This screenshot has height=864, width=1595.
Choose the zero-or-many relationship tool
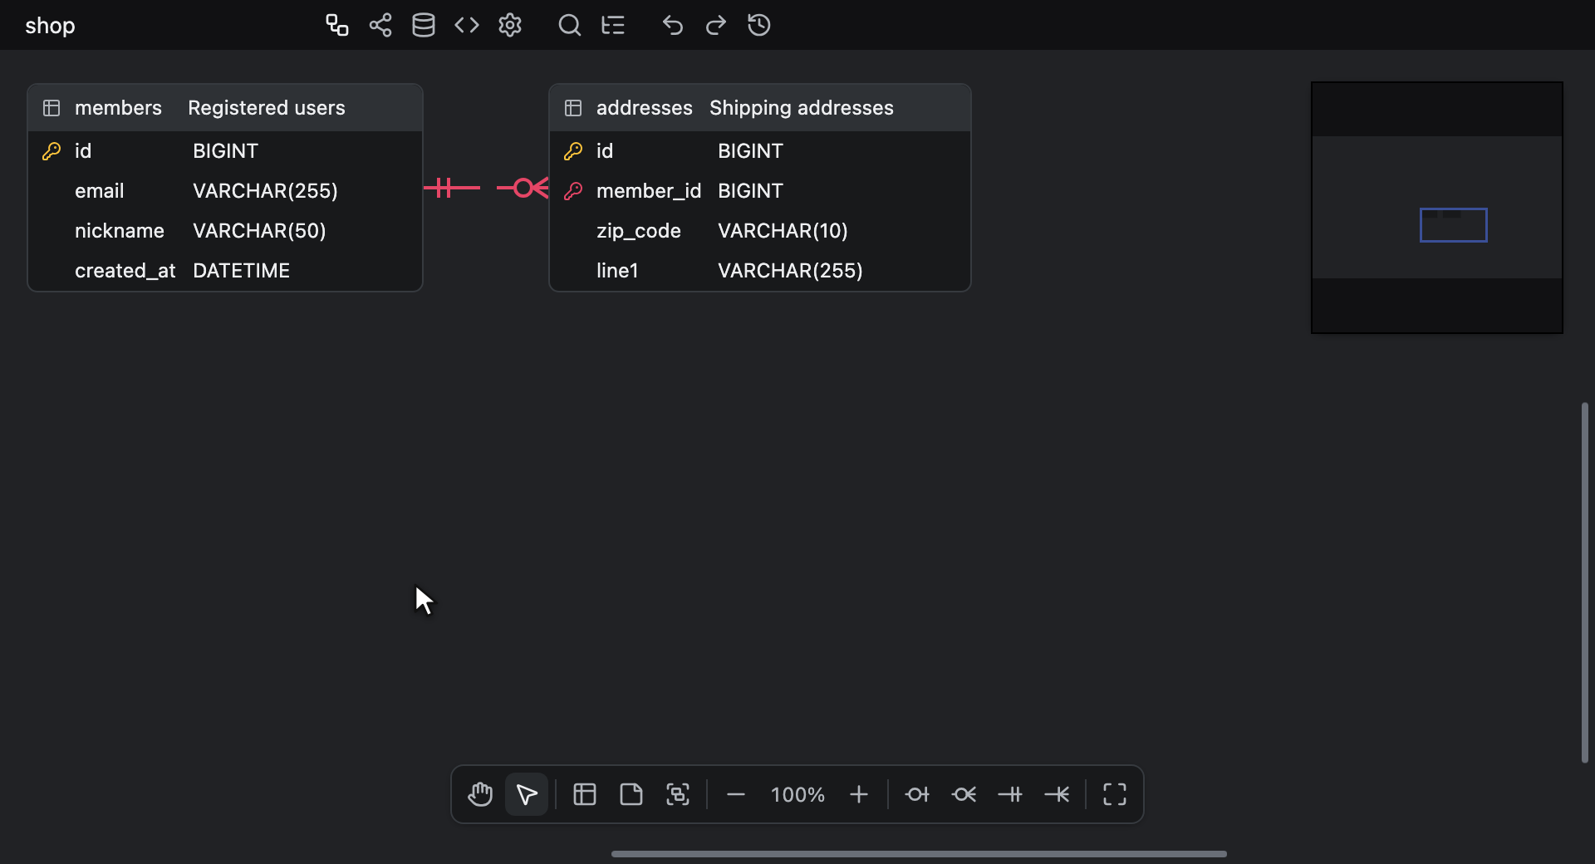click(964, 794)
